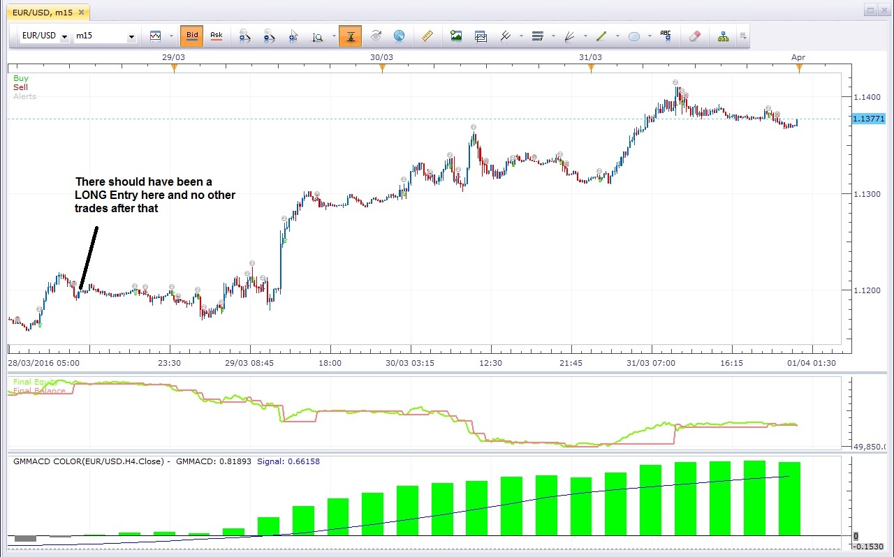
Task: Click the hierarchy structure icon
Action: pos(723,36)
